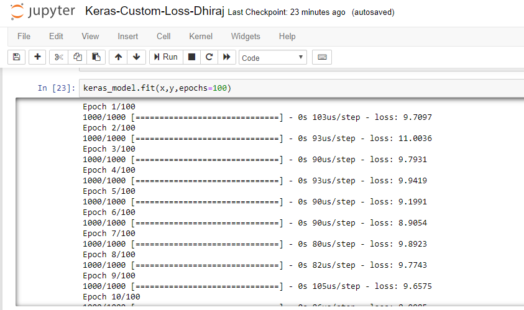Click the (autosaved) status text
Image resolution: width=524 pixels, height=310 pixels.
point(373,12)
